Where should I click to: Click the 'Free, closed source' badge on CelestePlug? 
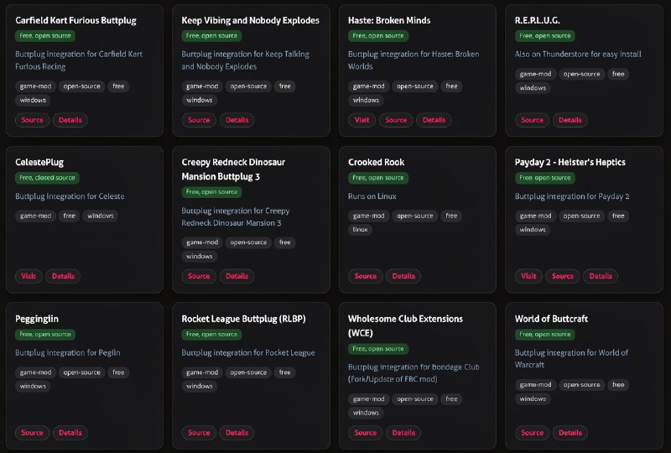47,178
